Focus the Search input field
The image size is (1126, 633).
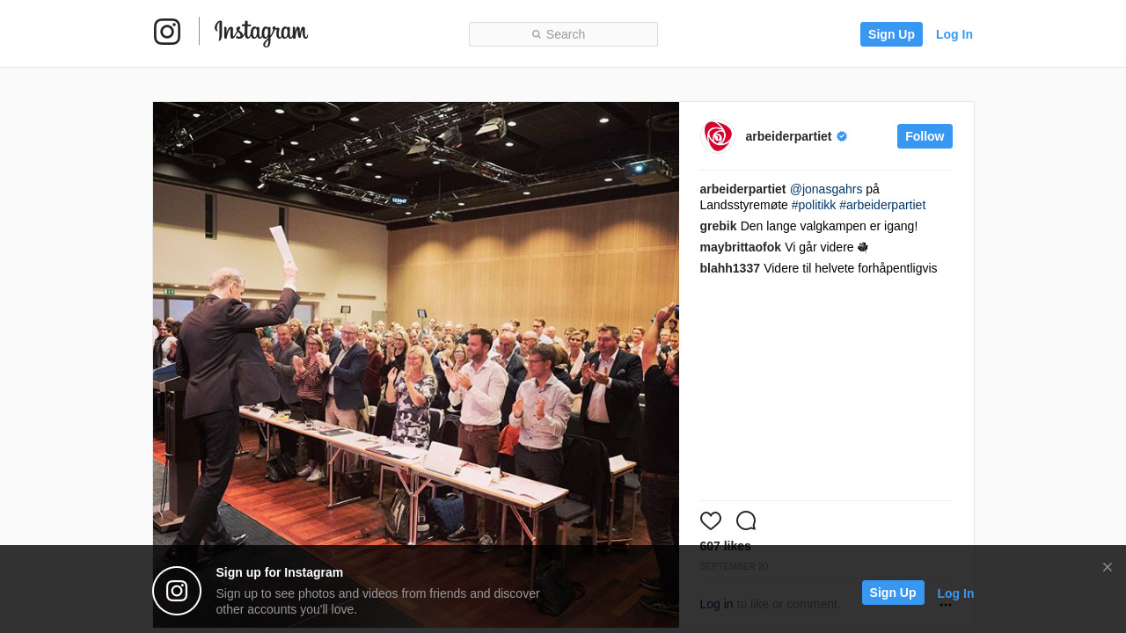pos(563,34)
